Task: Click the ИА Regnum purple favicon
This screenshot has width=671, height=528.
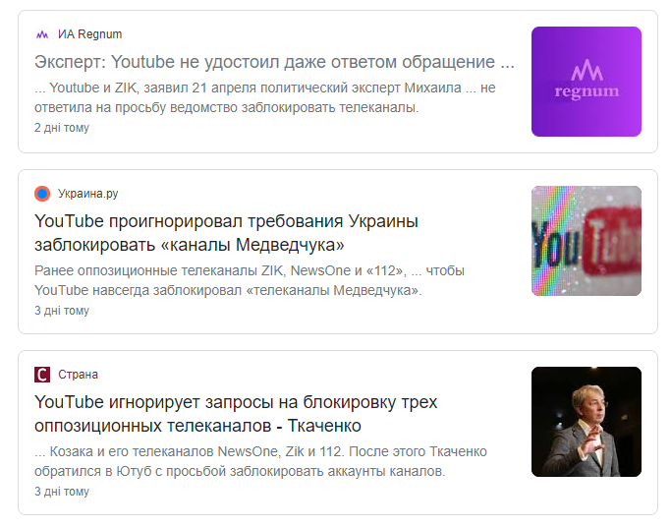Action: point(41,34)
